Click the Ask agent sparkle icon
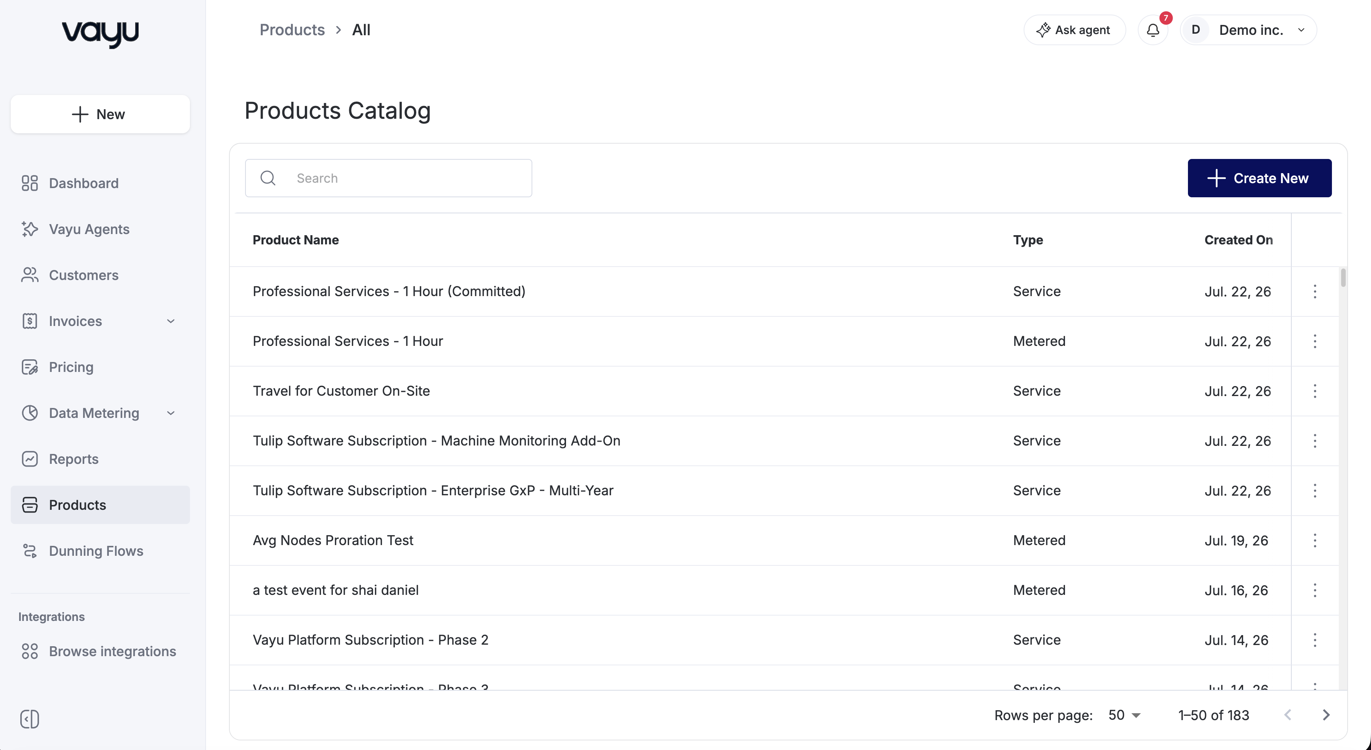1371x750 pixels. point(1043,30)
